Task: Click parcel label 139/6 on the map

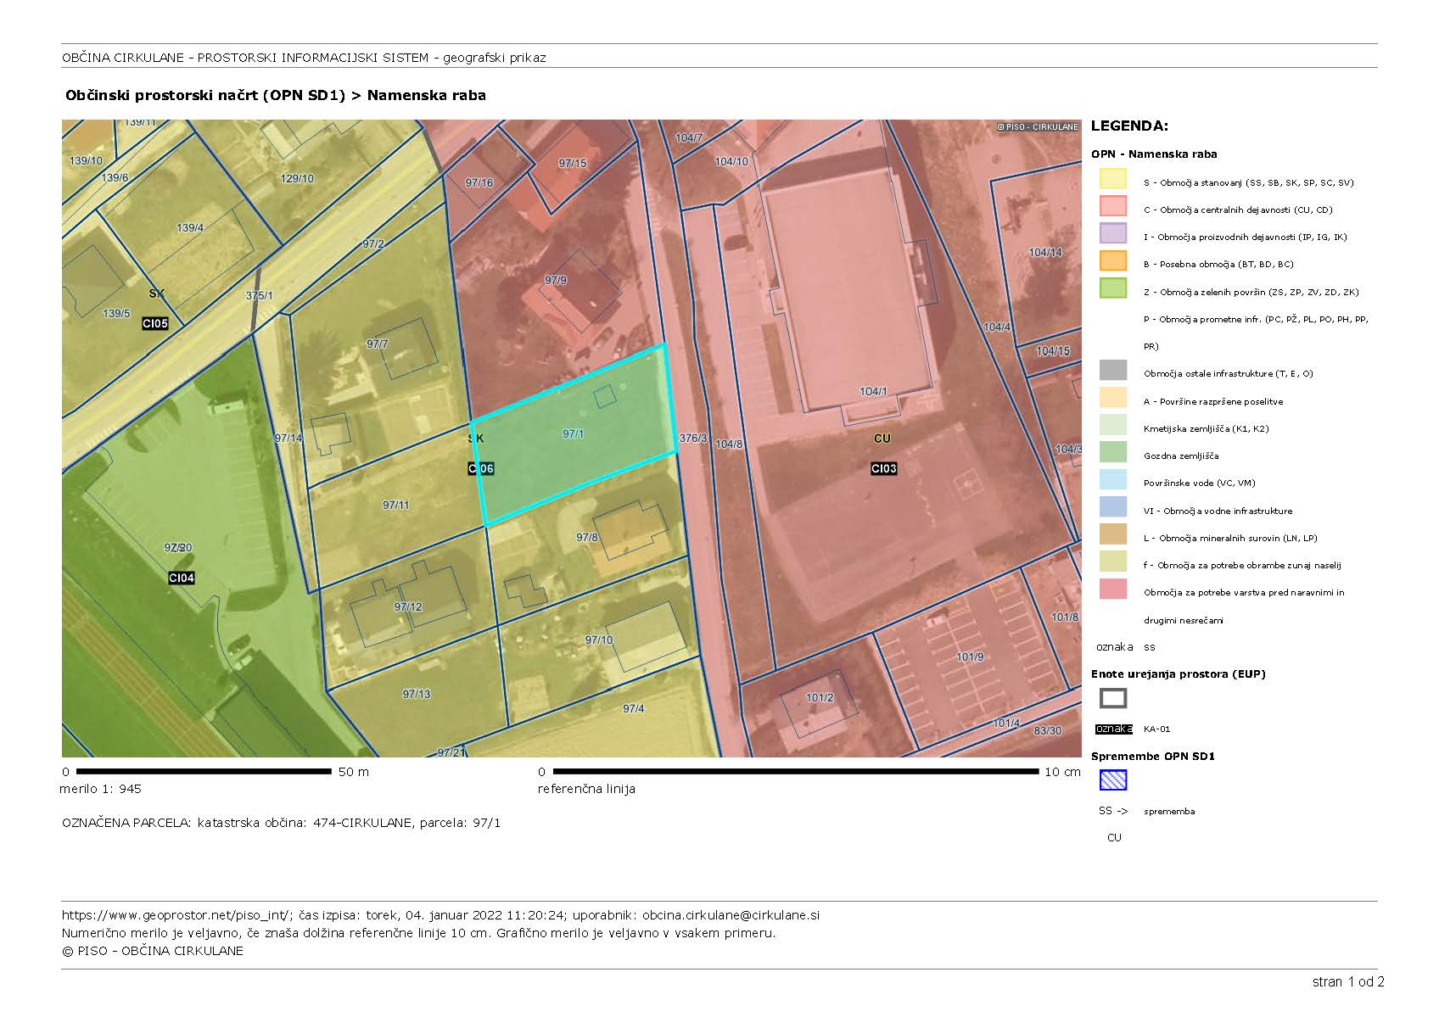Action: [115, 178]
